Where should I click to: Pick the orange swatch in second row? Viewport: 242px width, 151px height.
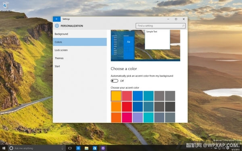(x=116, y=107)
